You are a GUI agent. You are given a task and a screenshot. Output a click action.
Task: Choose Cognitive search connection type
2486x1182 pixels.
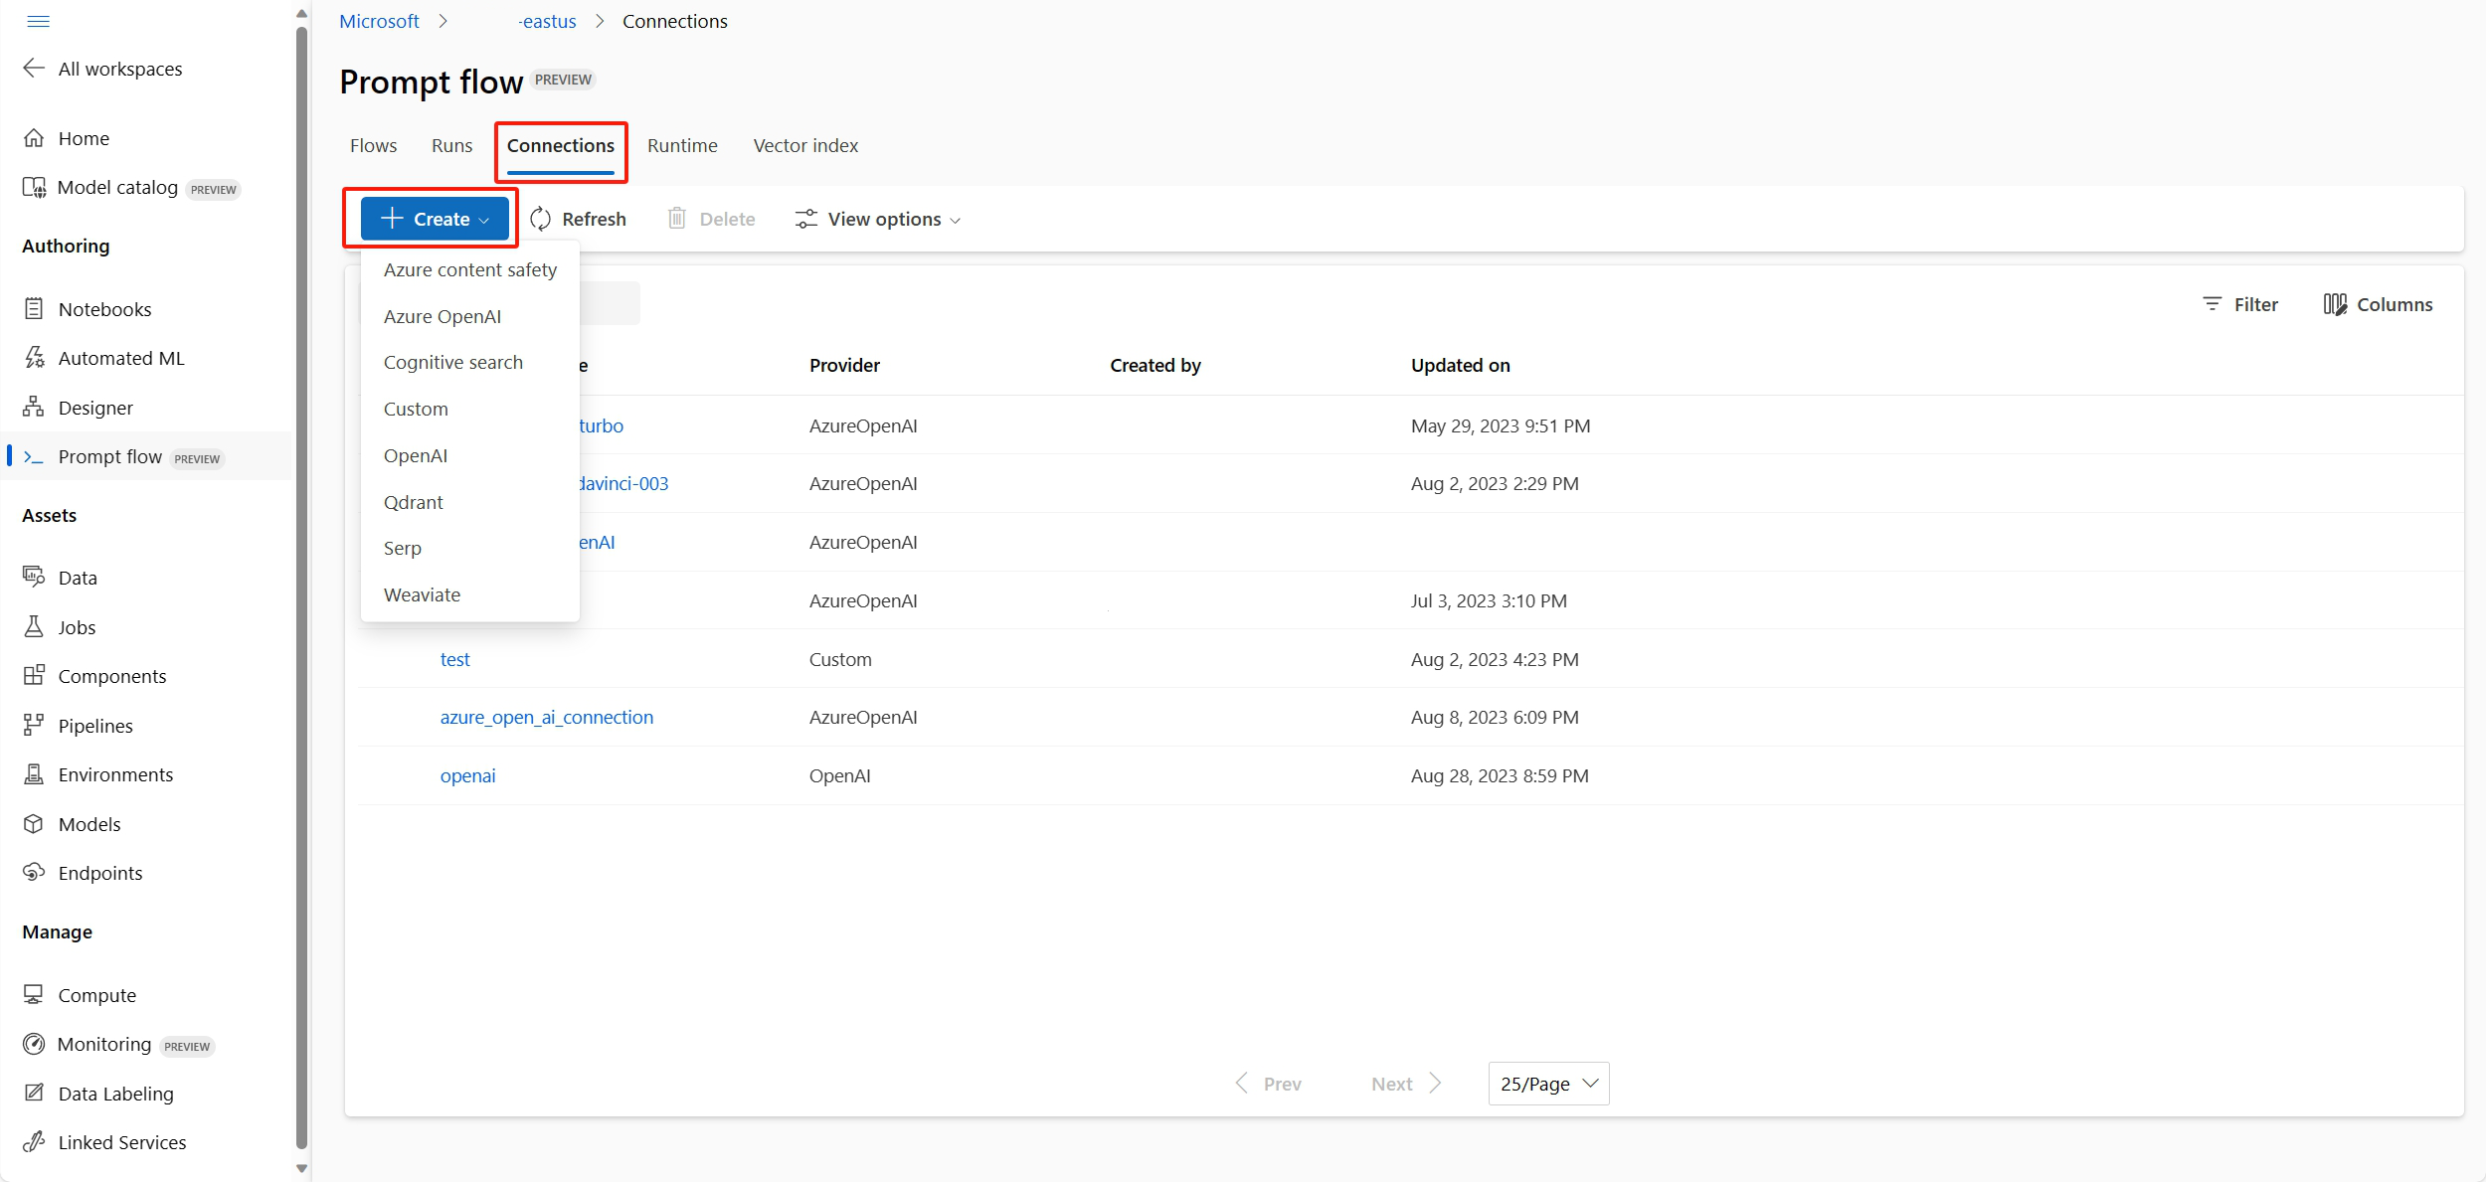click(x=452, y=363)
